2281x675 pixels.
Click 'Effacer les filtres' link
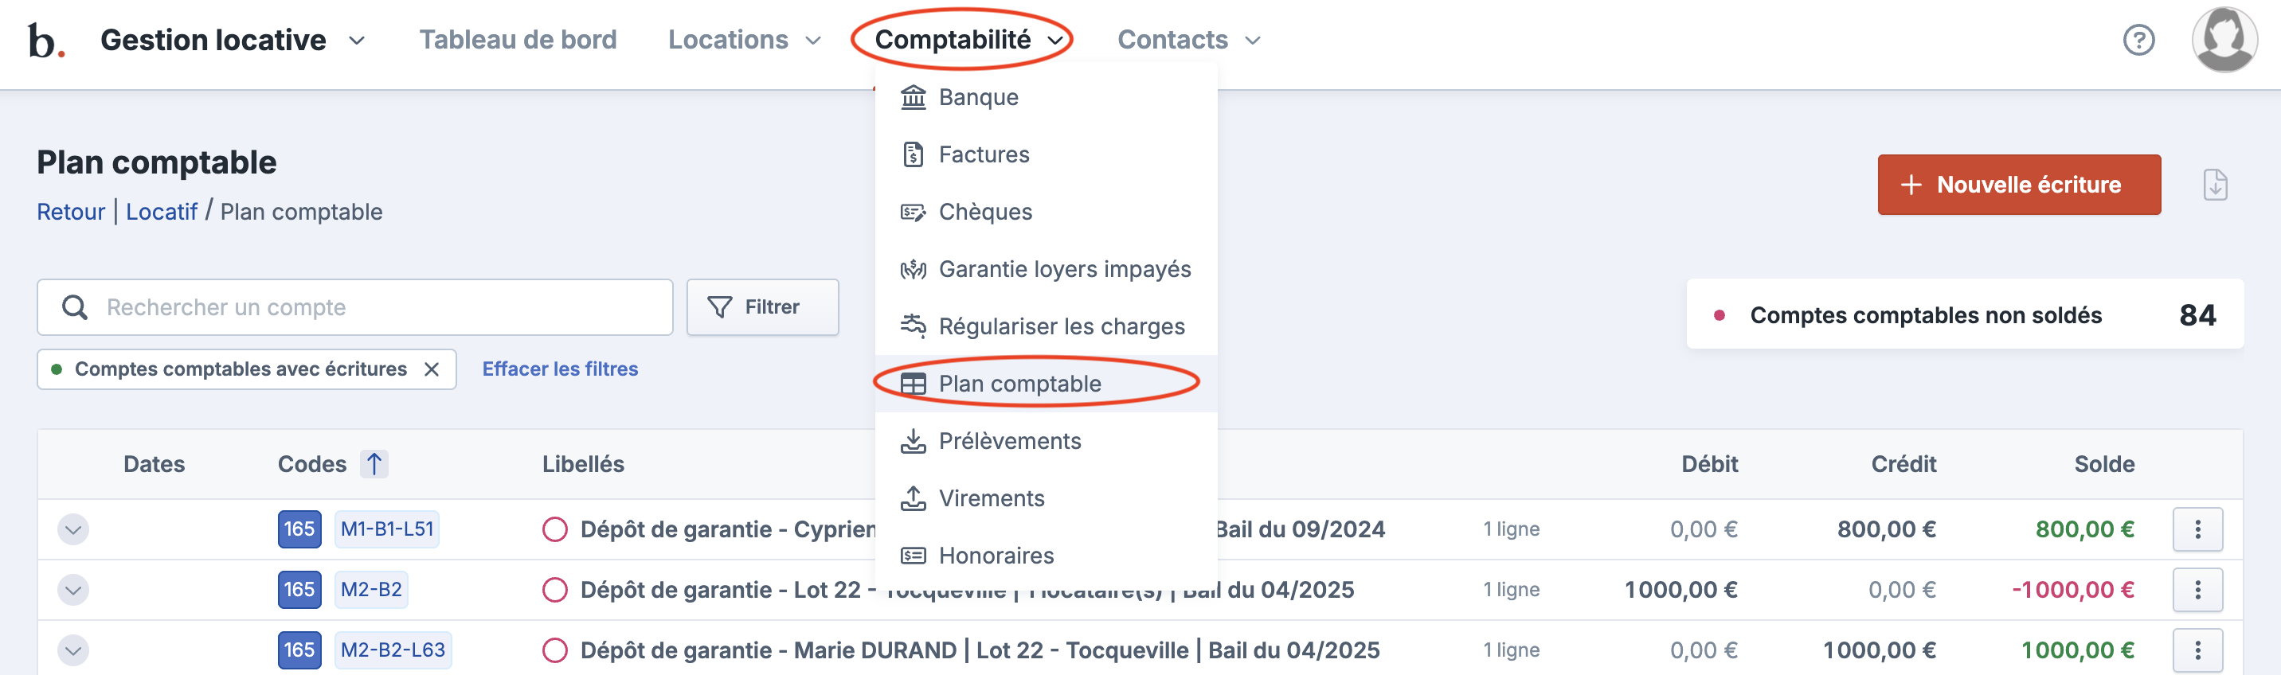point(560,369)
